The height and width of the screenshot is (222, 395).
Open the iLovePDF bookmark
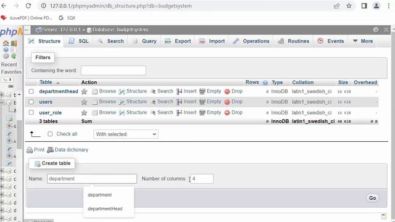click(27, 18)
